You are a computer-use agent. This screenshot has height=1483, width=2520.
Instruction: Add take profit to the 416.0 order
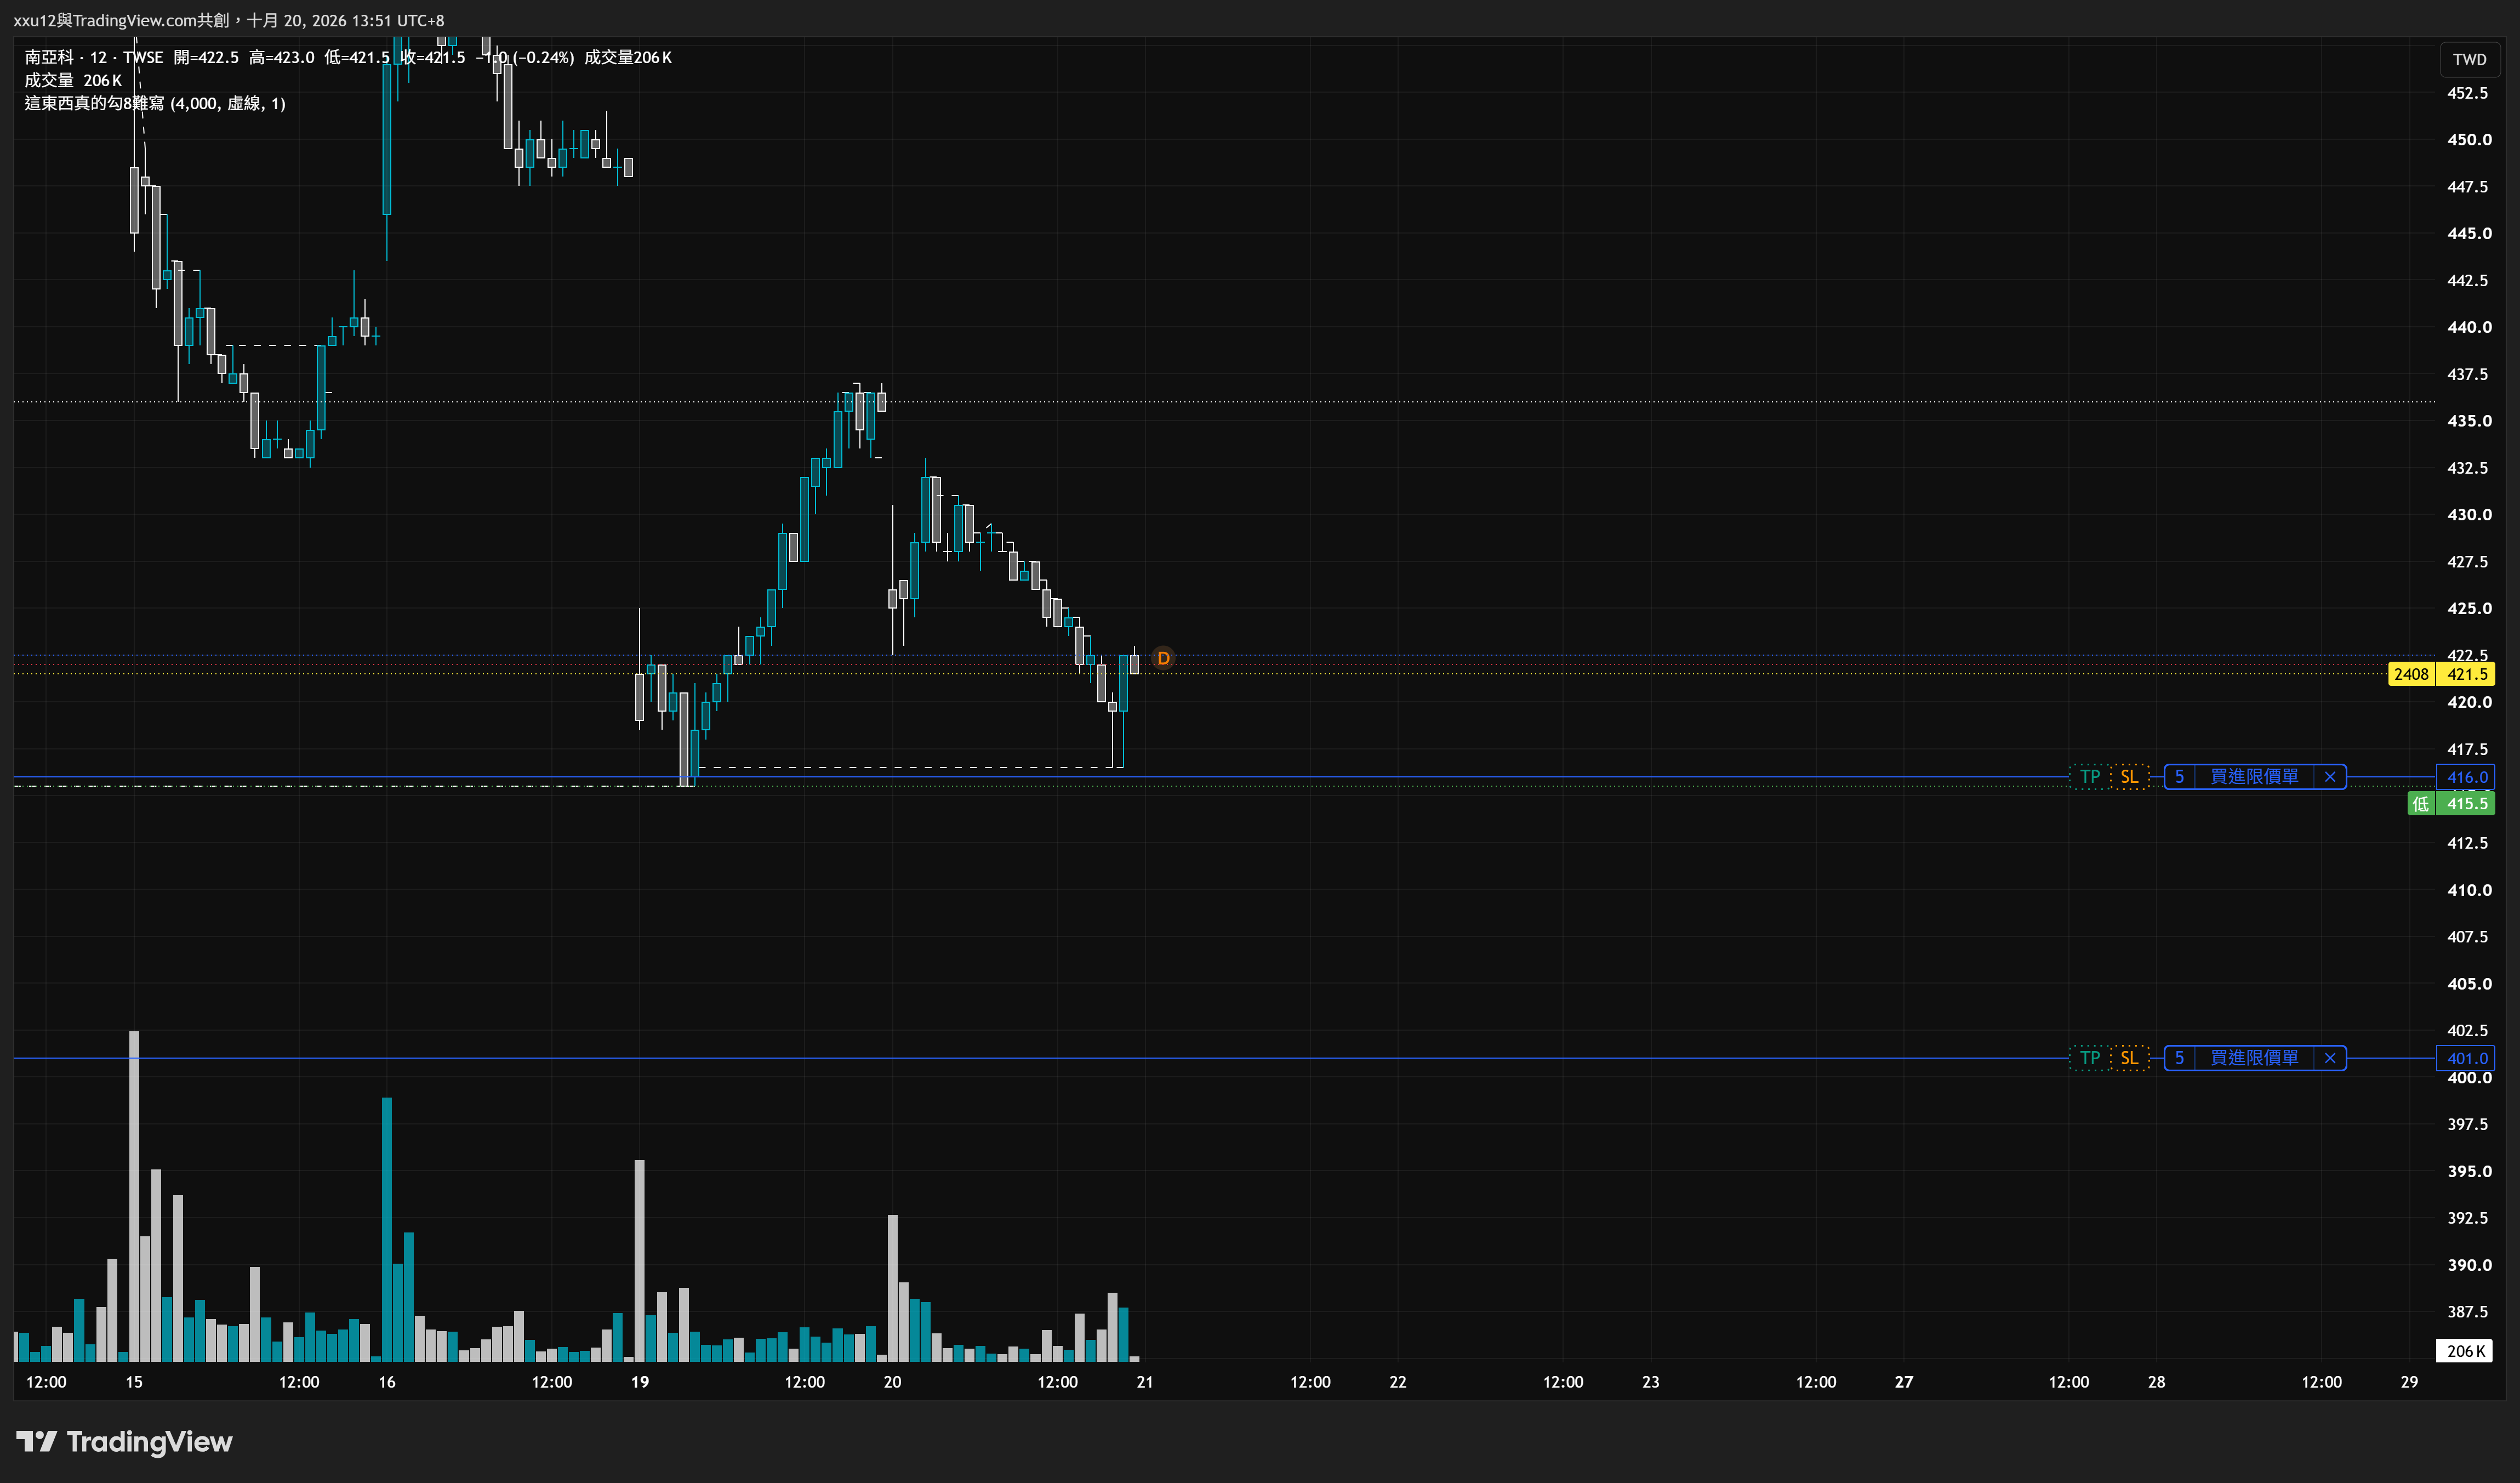click(2090, 777)
